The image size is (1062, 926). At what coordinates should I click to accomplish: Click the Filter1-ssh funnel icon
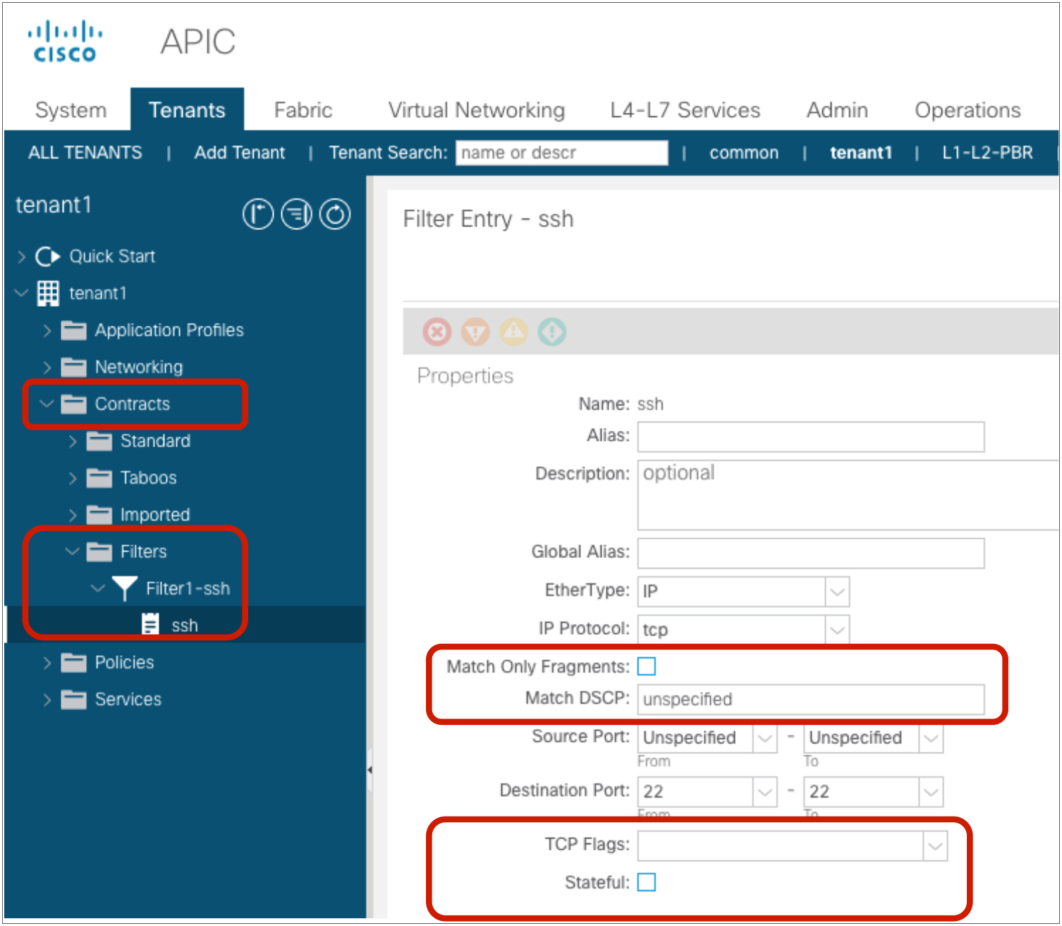(125, 589)
